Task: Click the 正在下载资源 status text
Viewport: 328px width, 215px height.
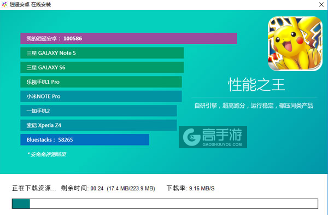Action: [34, 188]
